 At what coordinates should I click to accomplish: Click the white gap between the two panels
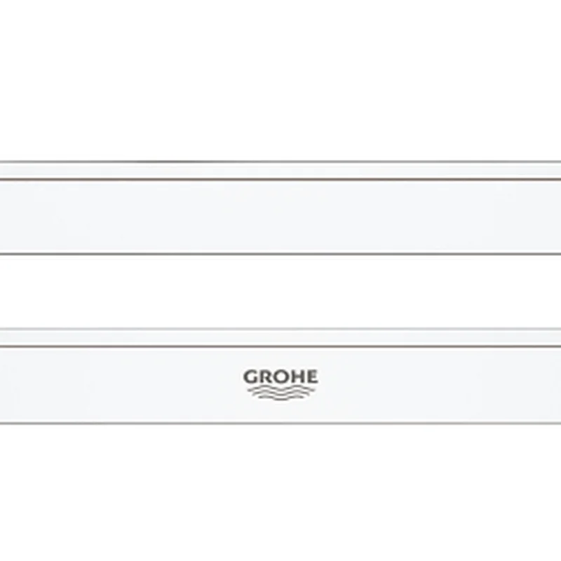click(280, 291)
